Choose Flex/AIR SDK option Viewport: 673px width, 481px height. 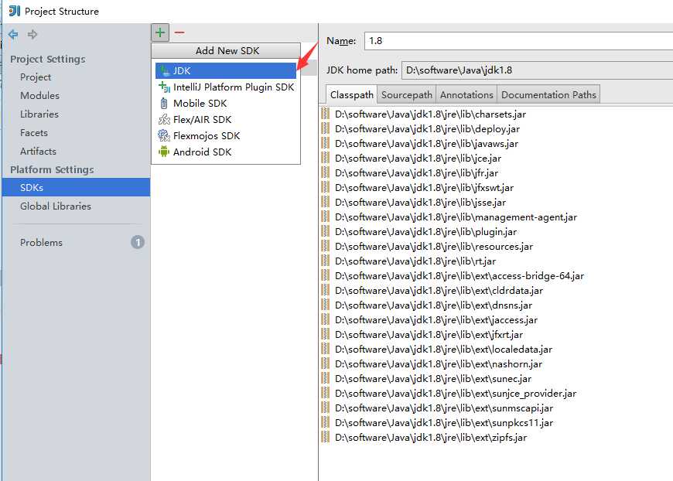226,119
